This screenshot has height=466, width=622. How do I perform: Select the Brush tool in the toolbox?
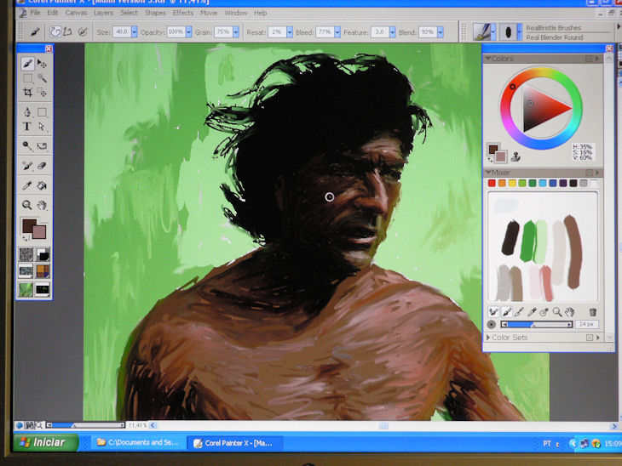click(27, 64)
